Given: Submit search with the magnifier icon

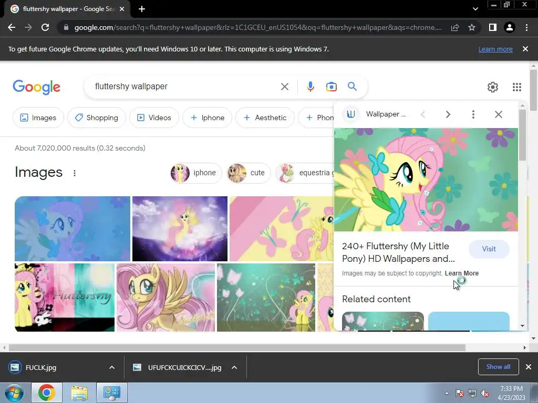Looking at the screenshot, I should (353, 87).
